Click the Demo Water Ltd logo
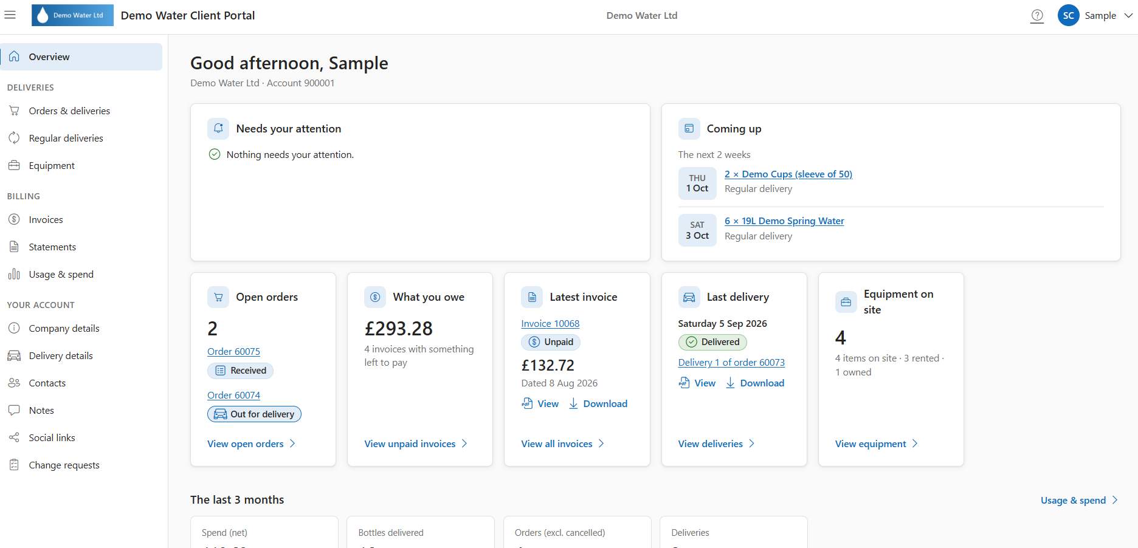This screenshot has height=548, width=1138. 72,15
